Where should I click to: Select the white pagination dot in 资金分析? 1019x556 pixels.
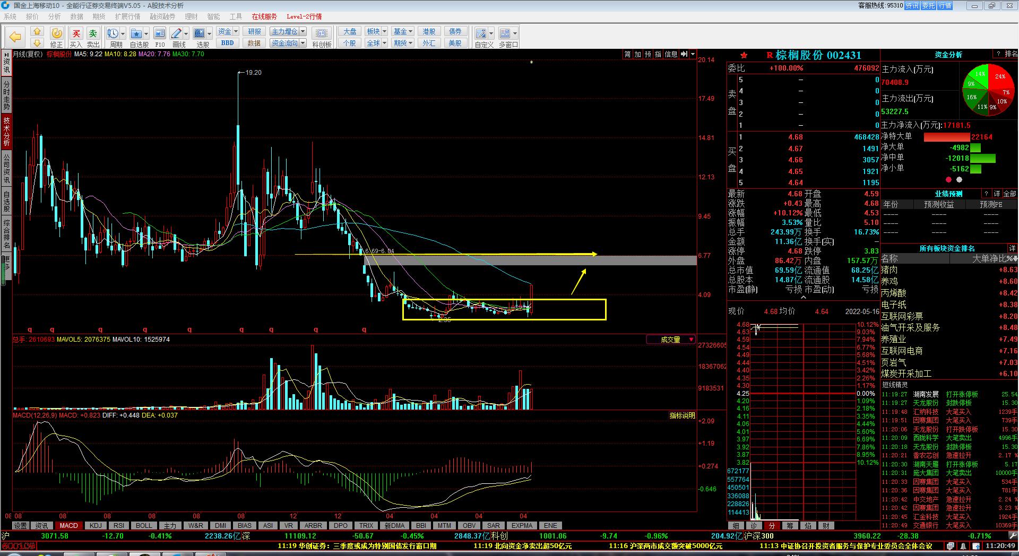959,180
